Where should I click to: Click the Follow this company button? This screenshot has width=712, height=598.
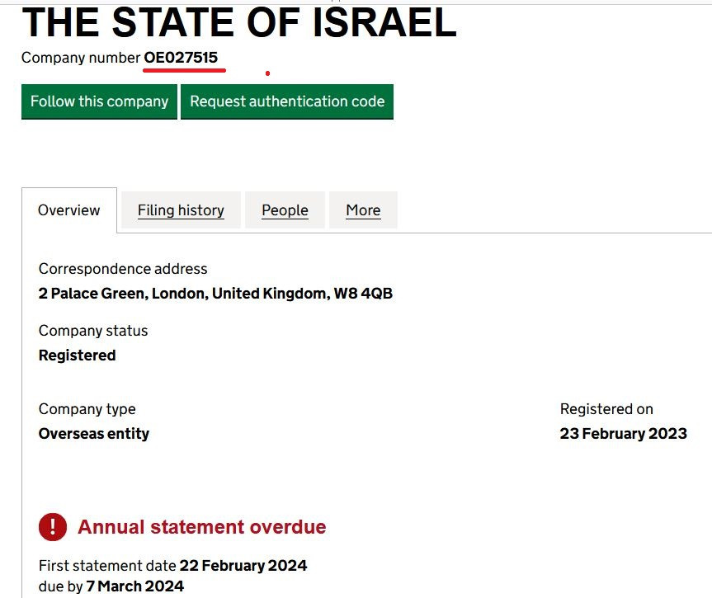(99, 101)
